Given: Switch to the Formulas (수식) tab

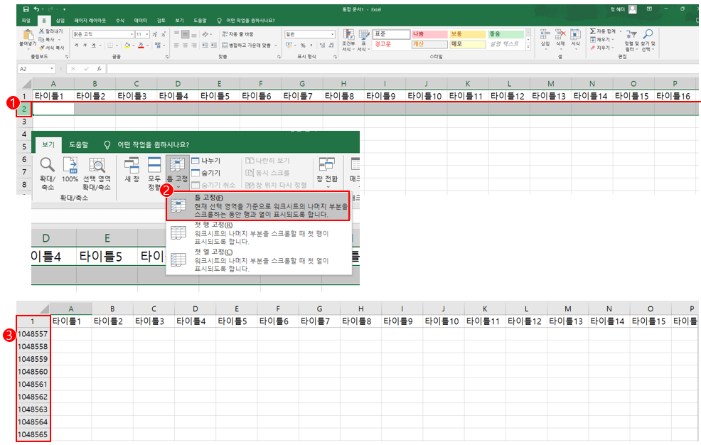Looking at the screenshot, I should 120,21.
